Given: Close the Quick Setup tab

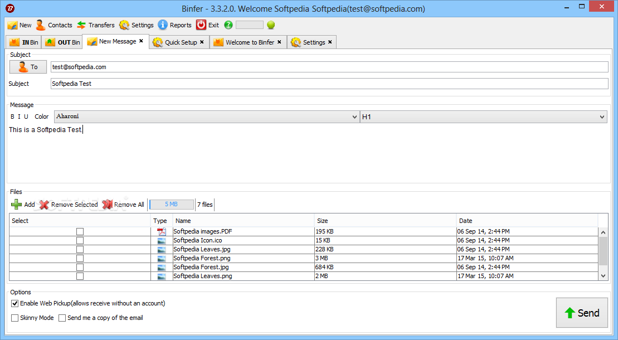Looking at the screenshot, I should (x=202, y=42).
